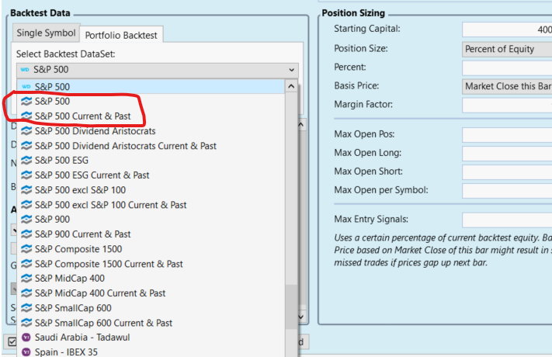The width and height of the screenshot is (552, 357).
Task: Click the Starting Capital input field
Action: click(x=507, y=29)
